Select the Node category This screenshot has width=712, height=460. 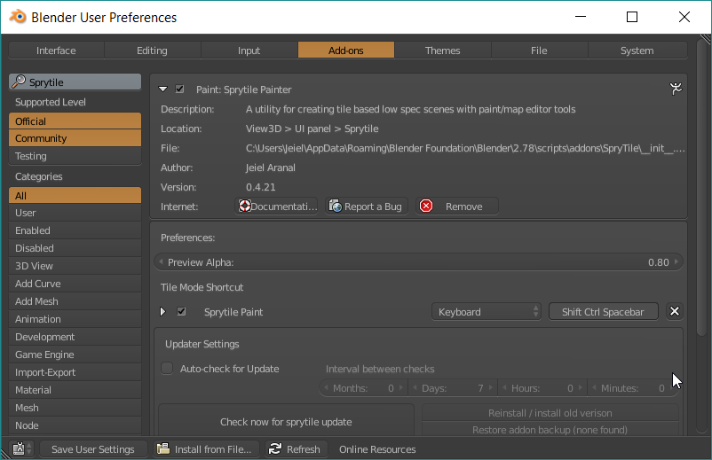point(75,425)
